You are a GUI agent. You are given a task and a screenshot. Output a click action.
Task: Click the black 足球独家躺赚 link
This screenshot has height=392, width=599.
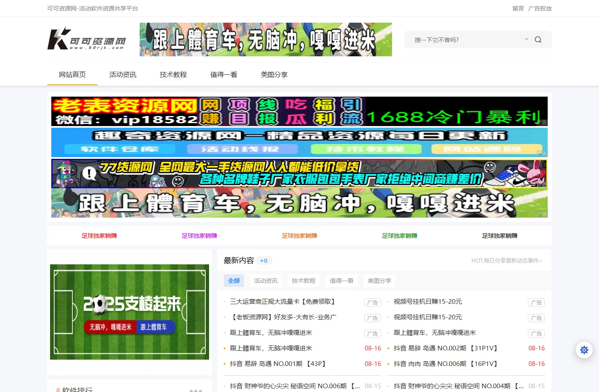[500, 236]
